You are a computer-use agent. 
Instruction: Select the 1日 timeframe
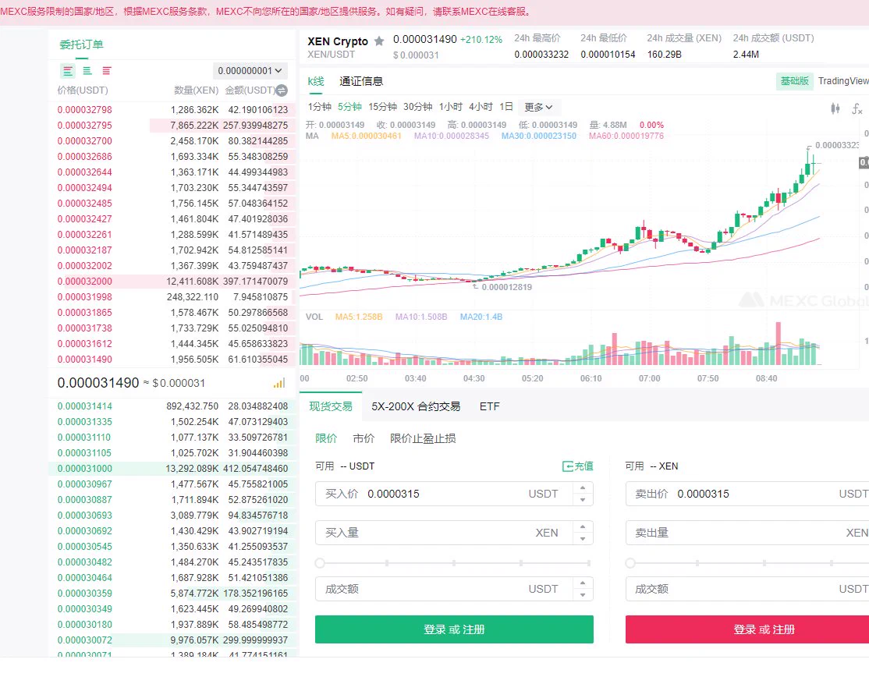(x=506, y=106)
